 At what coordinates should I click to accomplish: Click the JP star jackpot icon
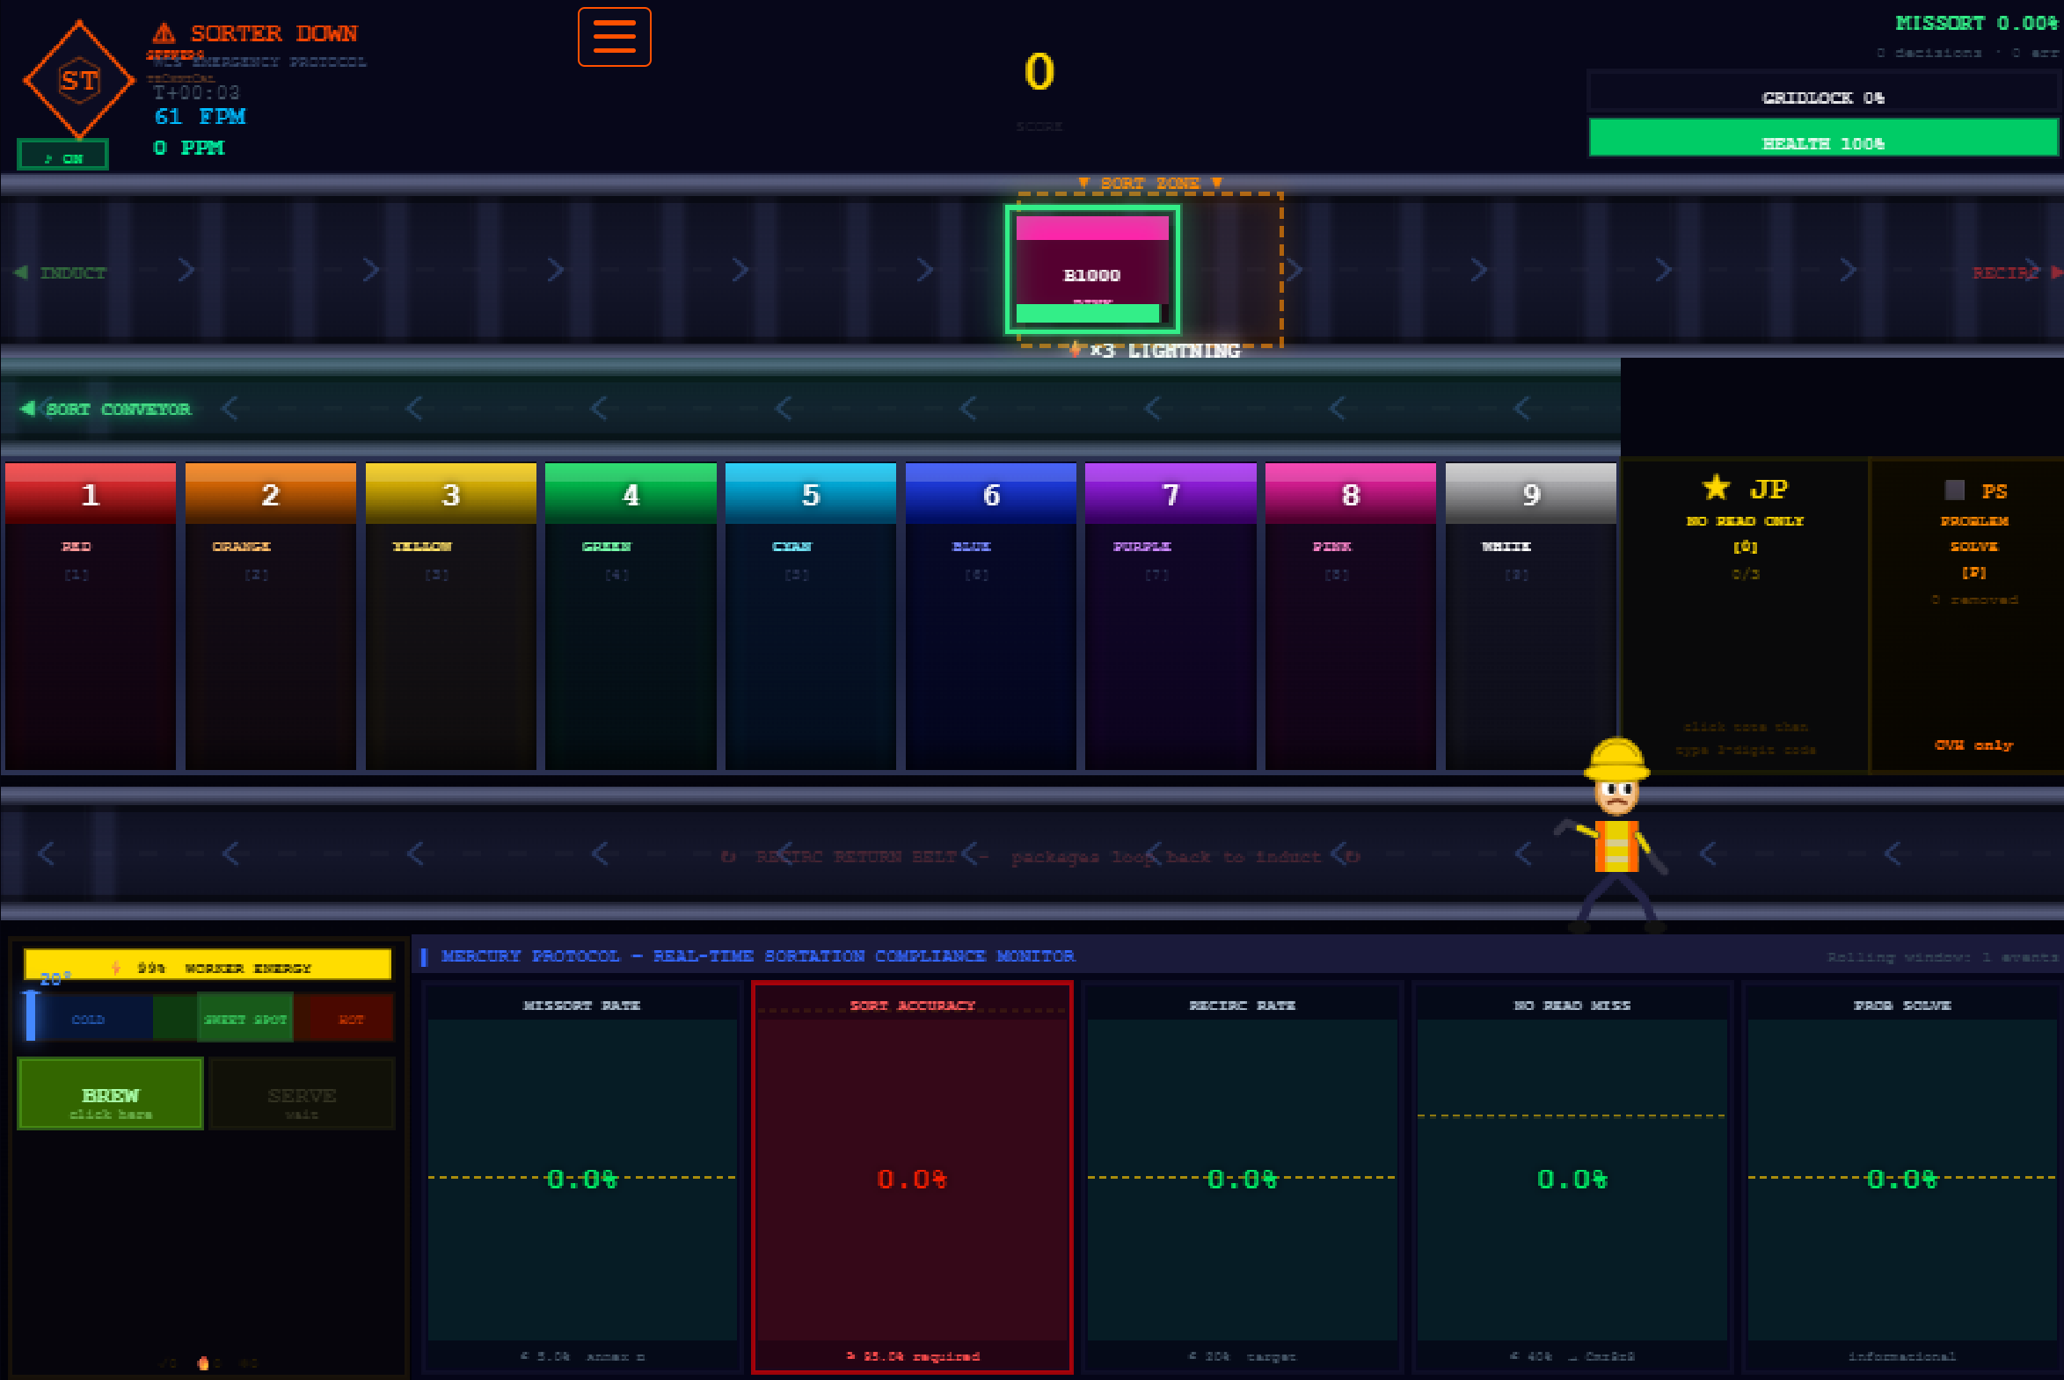pos(1715,488)
